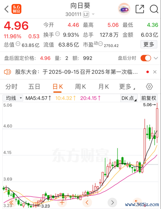Tap the back arrow icon
Screen dimensions: 161x209
[6, 9]
